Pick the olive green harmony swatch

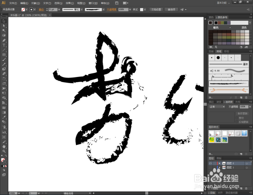(223, 23)
